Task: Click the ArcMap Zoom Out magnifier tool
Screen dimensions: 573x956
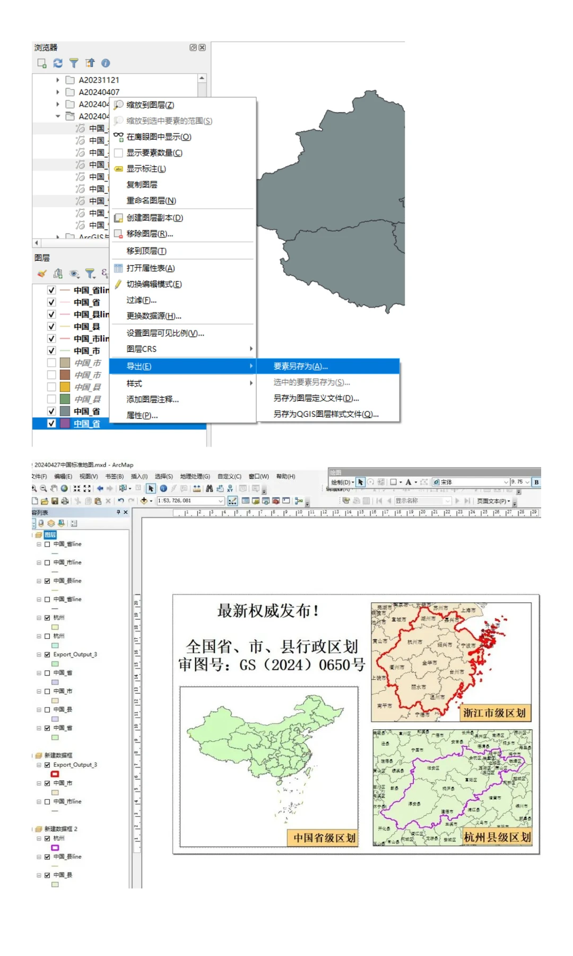Action: click(44, 489)
